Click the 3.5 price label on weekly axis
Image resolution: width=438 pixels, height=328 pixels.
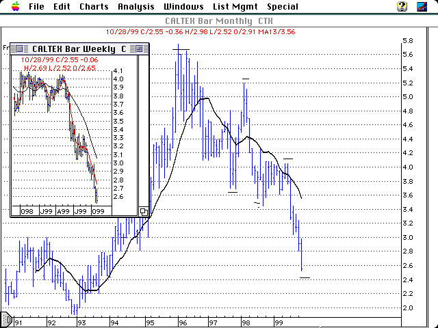(x=118, y=122)
